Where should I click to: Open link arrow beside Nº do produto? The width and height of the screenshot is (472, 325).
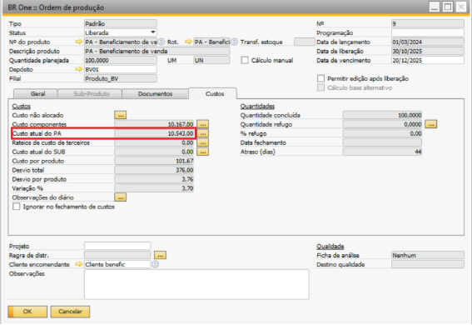78,42
